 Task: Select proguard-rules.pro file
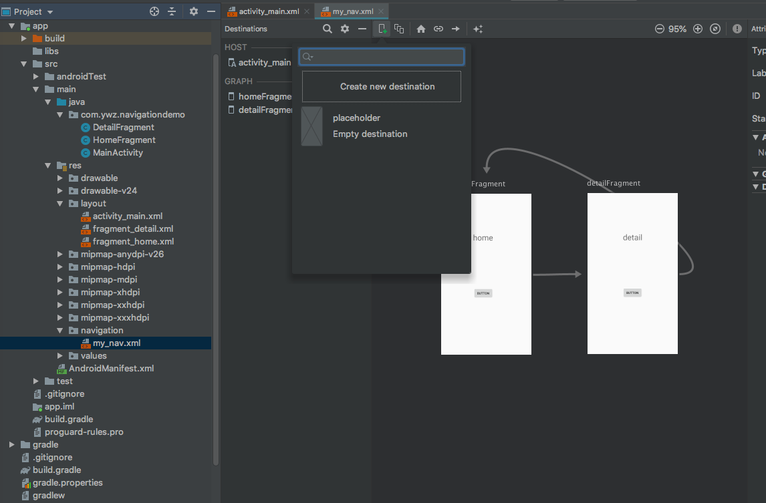[78, 432]
